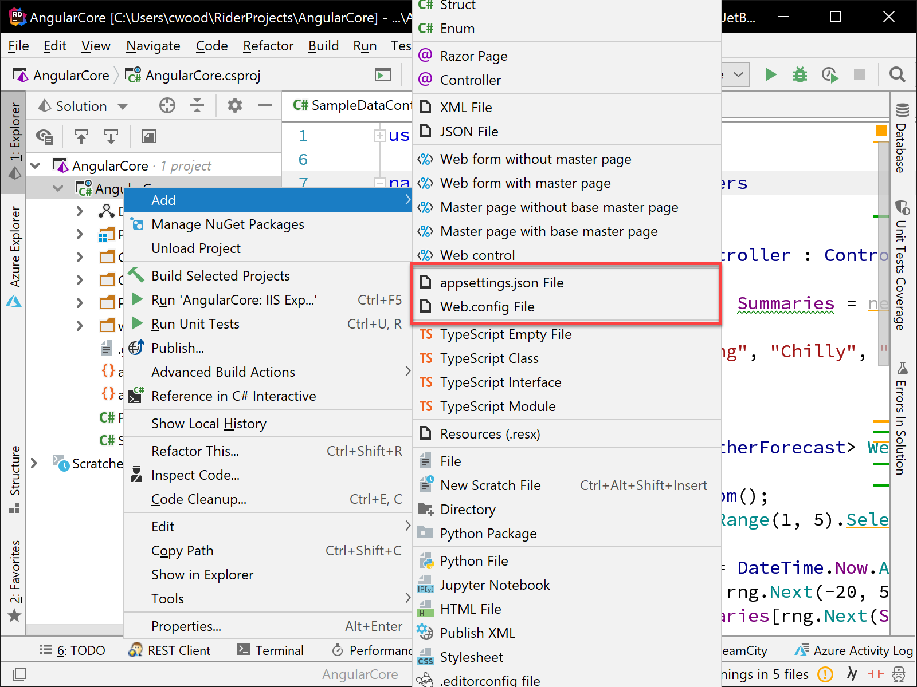This screenshot has width=917, height=687.
Task: Collapse the AngularCore solution node
Action: 36,165
